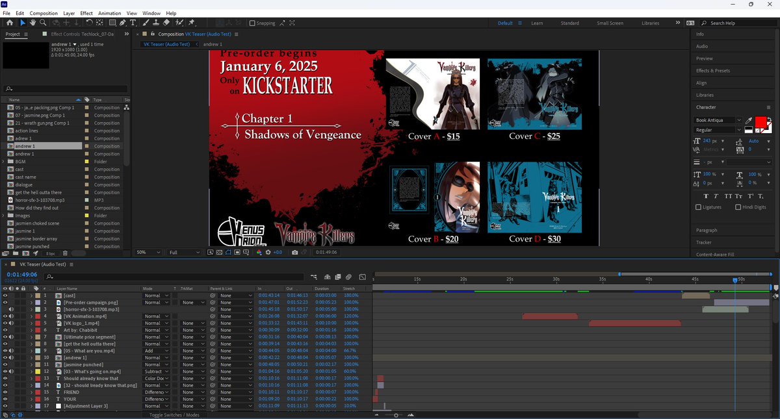Open the viewer magnification 50% dropdown
Image resolution: width=780 pixels, height=419 pixels.
pos(148,252)
